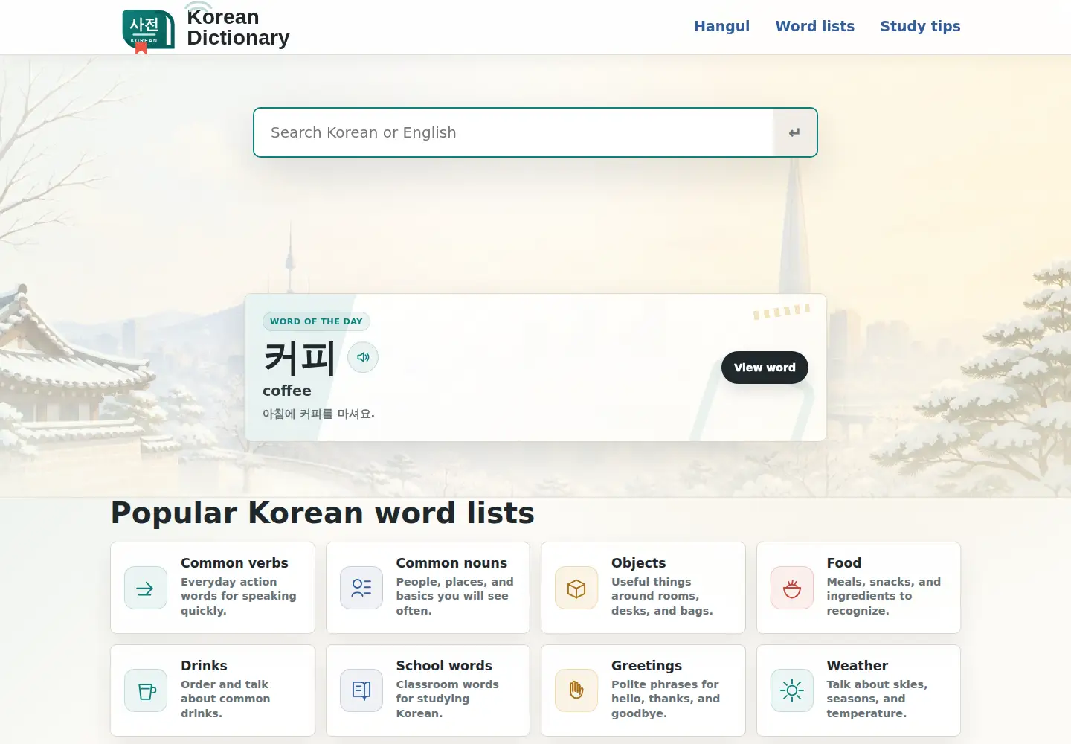Click the Common nouns people-list icon
Screen dimensions: 1071x744
[x=361, y=588]
